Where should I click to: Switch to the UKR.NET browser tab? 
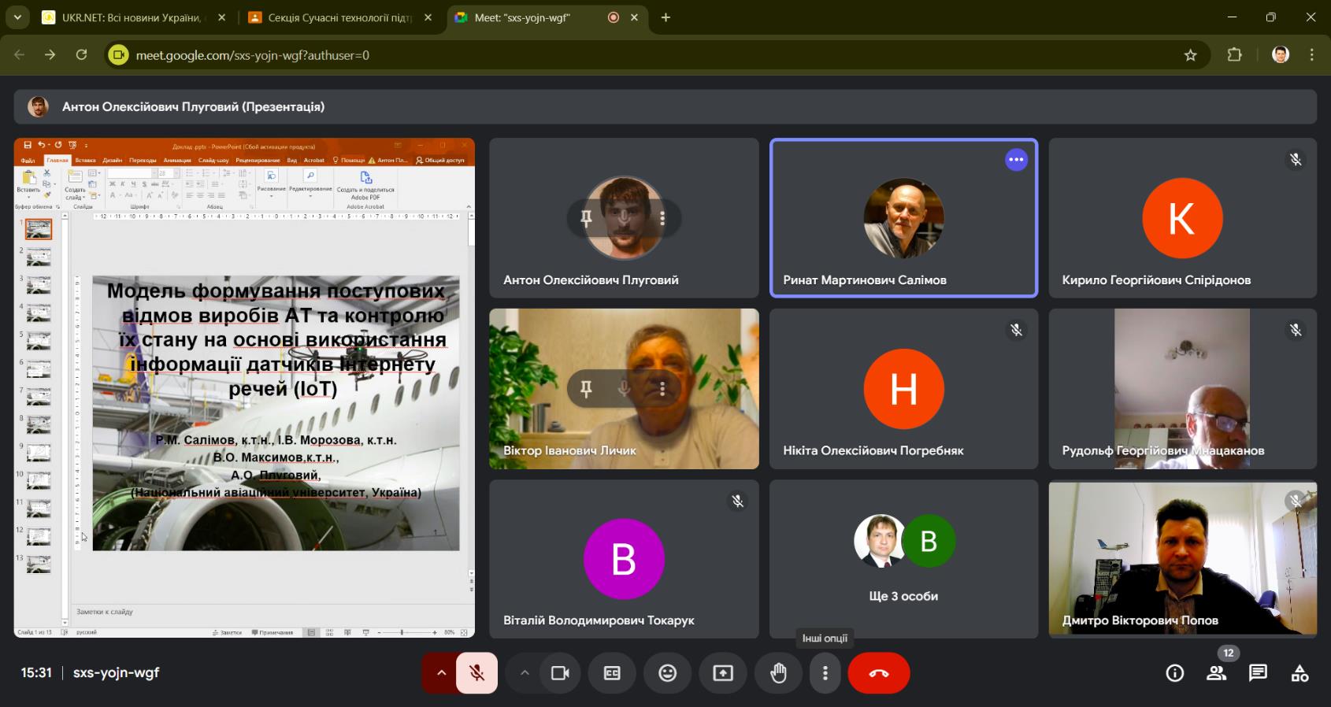click(x=131, y=17)
